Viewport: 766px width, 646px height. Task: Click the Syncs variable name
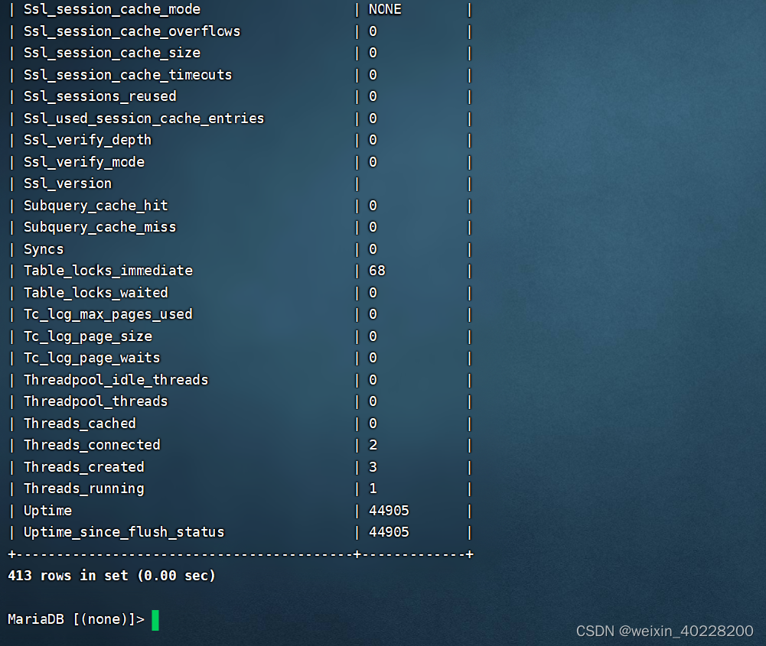pos(44,249)
